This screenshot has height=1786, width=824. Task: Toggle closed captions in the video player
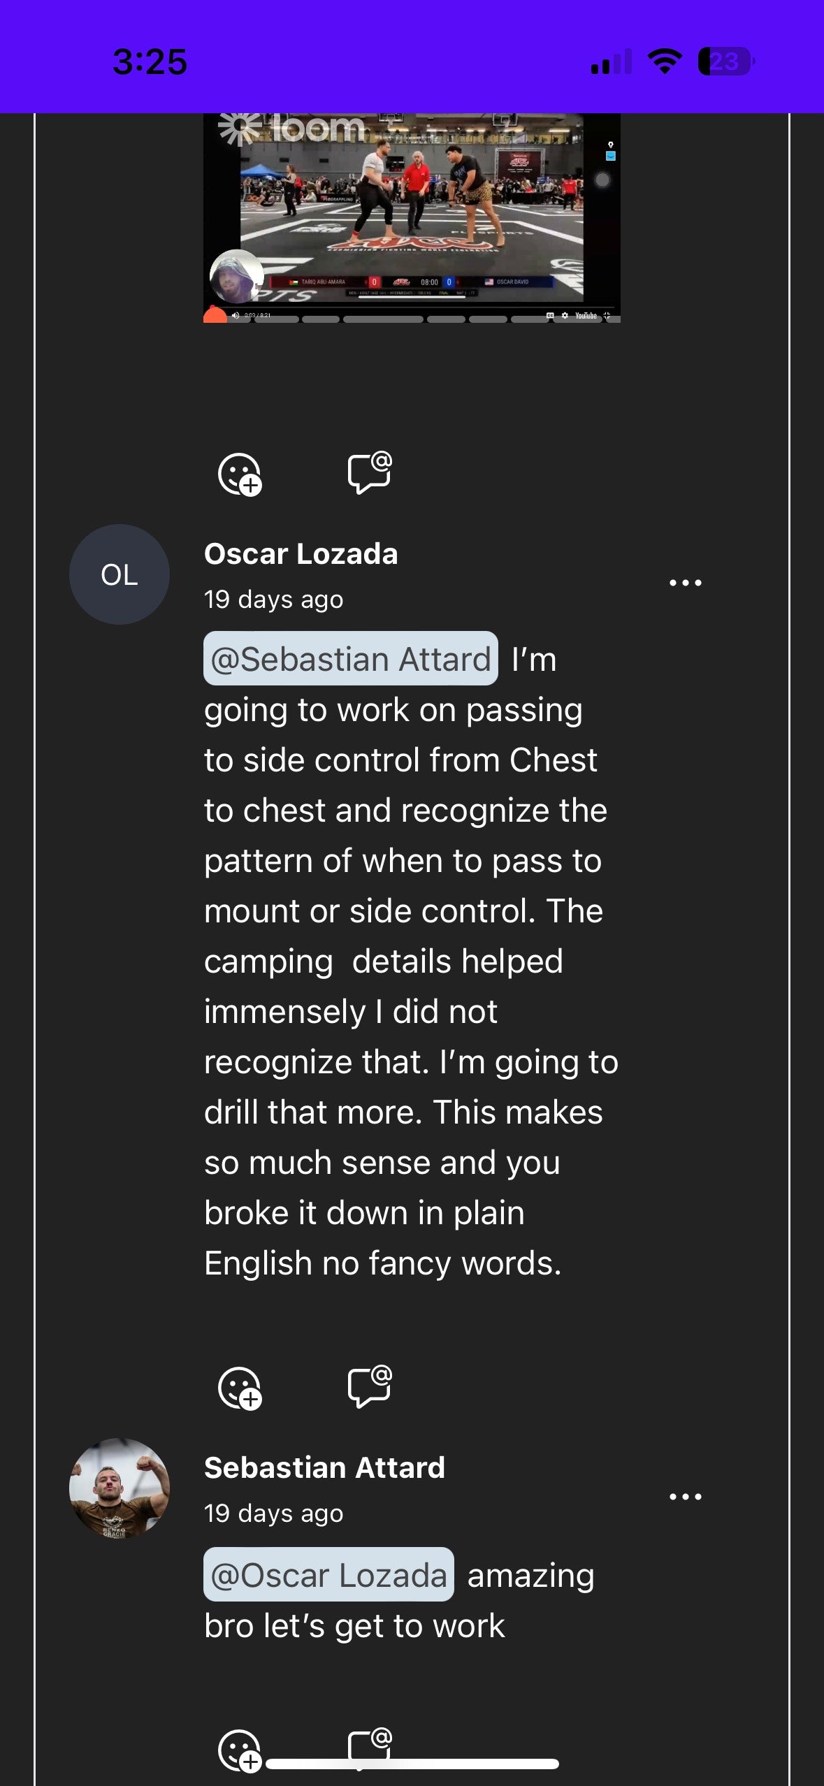[x=550, y=316]
